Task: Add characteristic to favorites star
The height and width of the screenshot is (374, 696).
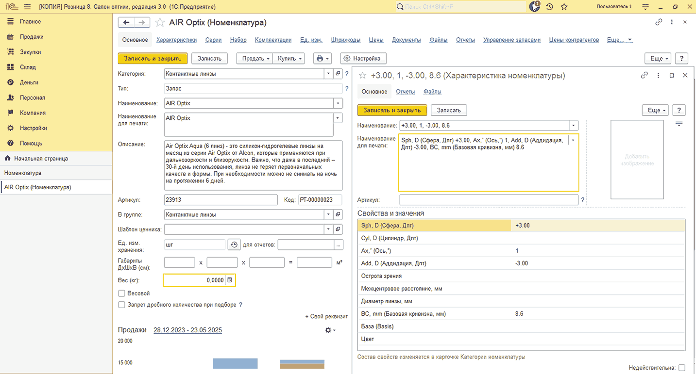Action: tap(362, 76)
